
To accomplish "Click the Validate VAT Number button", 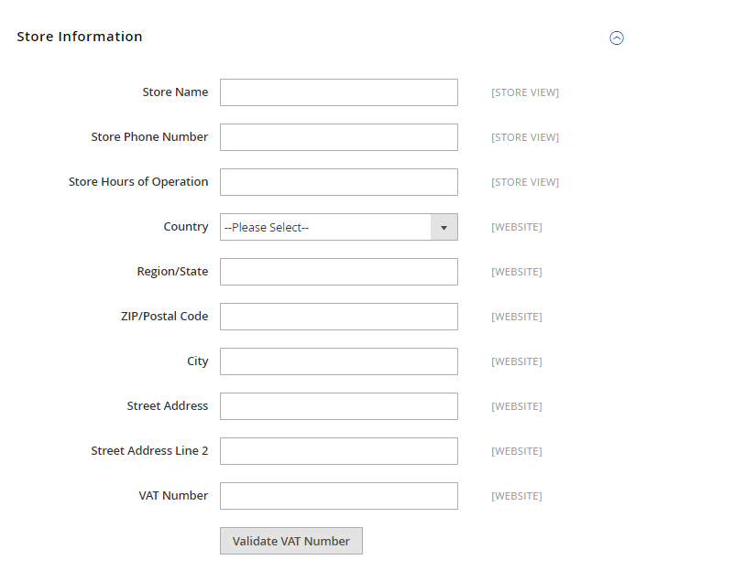I will [291, 541].
